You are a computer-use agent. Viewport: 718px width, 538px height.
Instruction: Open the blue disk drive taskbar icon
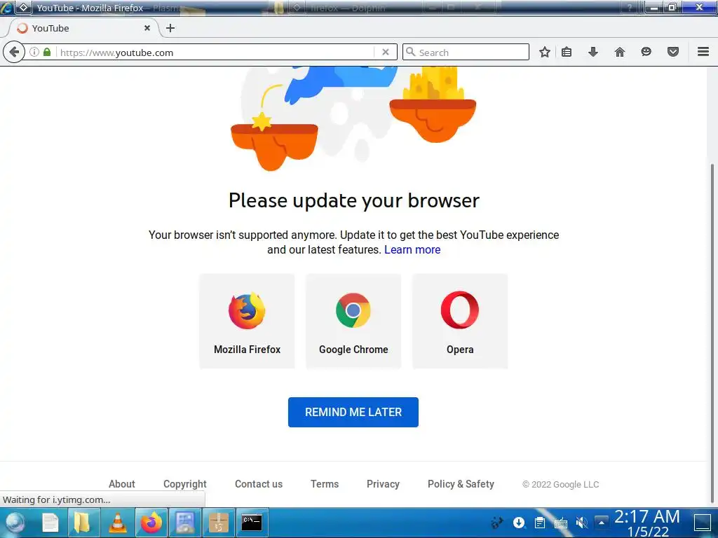185,523
